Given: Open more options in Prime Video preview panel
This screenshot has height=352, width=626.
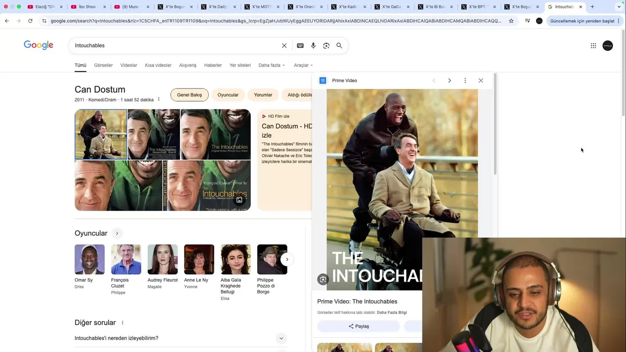Looking at the screenshot, I should click(x=465, y=81).
